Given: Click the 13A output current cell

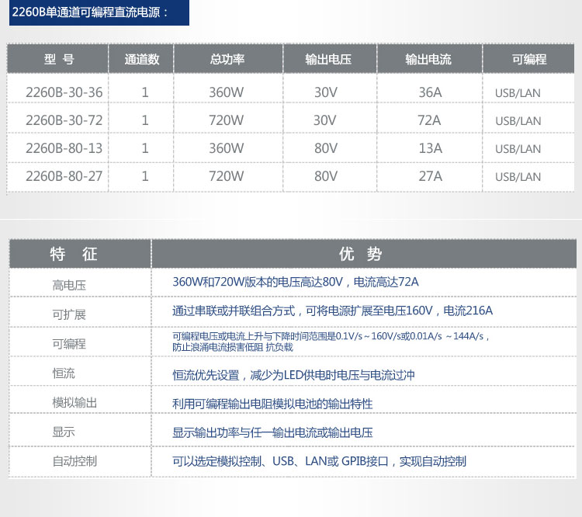Looking at the screenshot, I should [x=430, y=148].
